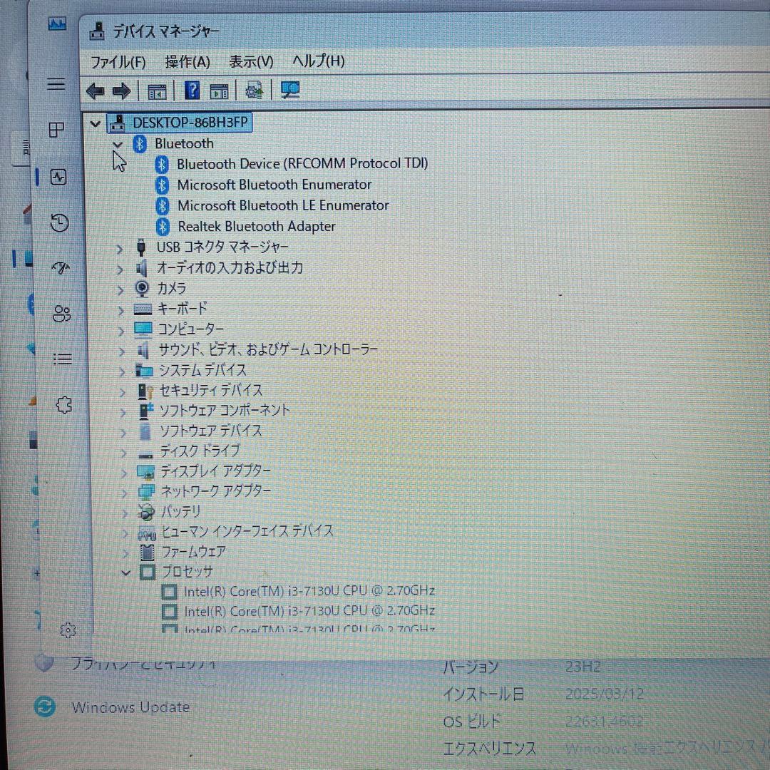Click the Show/Hide Action Pane toolbar icon
The width and height of the screenshot is (770, 770).
(219, 90)
